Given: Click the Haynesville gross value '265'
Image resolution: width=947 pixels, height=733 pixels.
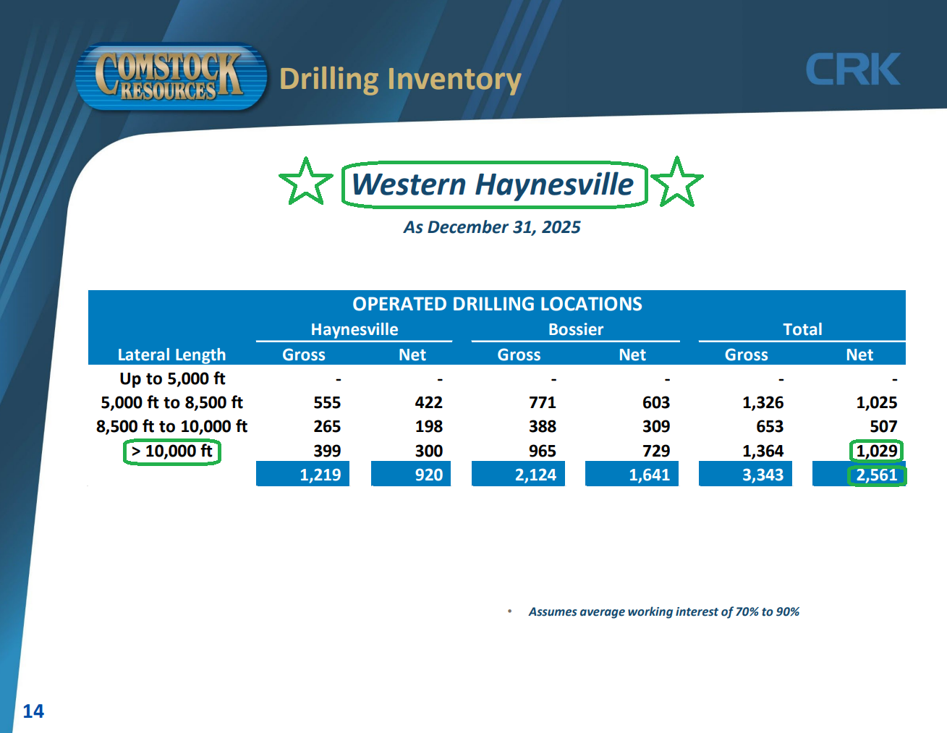Looking at the screenshot, I should (x=327, y=426).
